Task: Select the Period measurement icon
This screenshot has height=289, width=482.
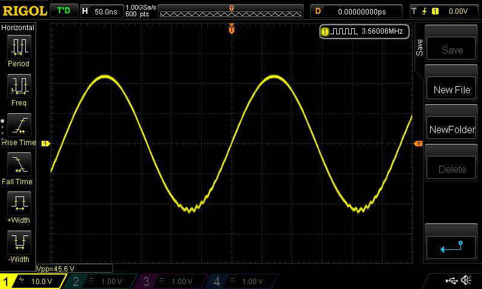Action: pyautogui.click(x=19, y=47)
